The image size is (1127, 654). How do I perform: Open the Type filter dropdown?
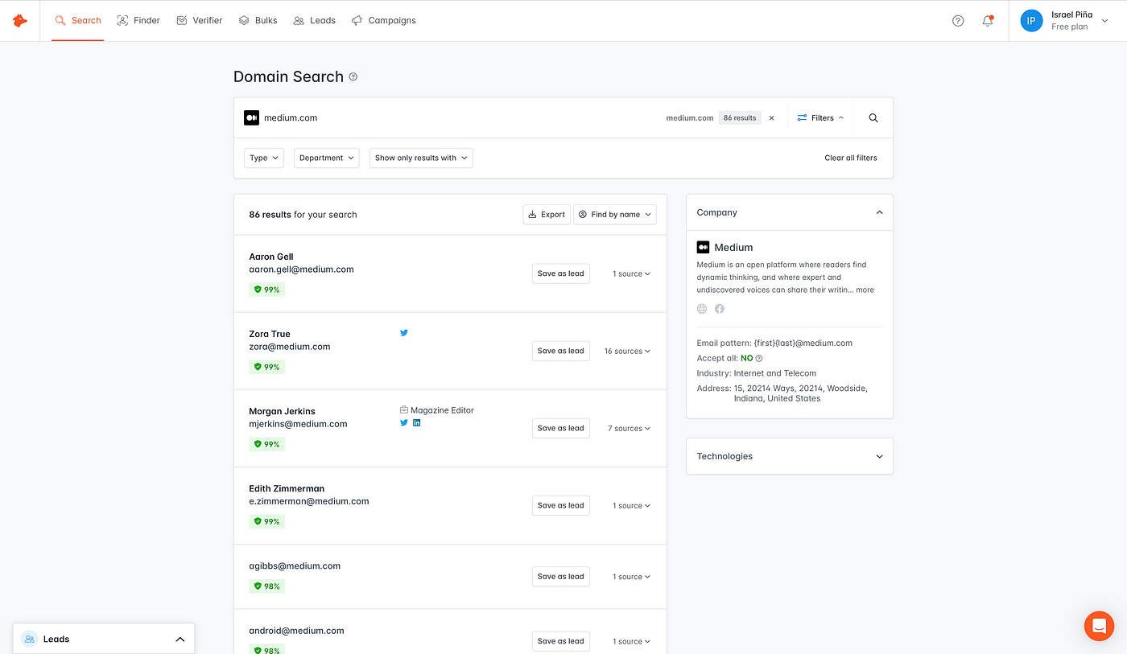(264, 158)
